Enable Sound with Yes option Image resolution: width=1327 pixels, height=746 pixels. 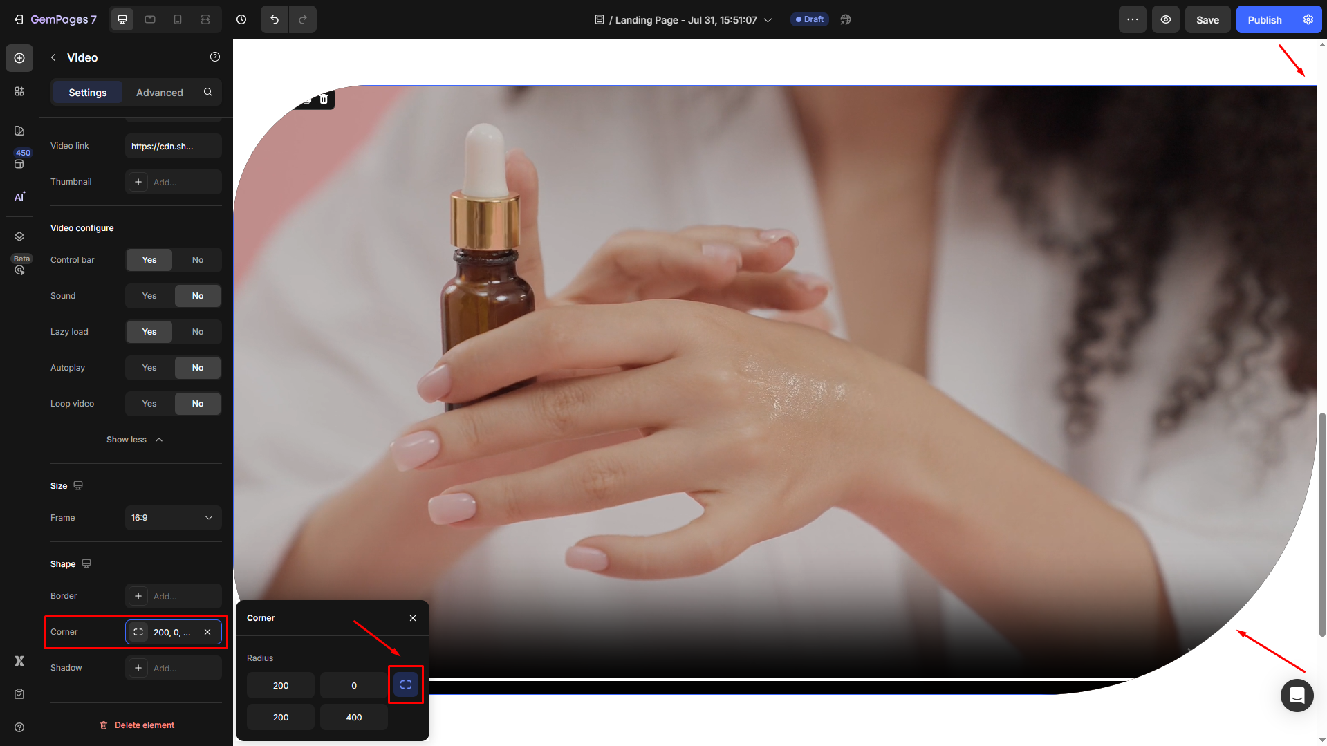pos(149,296)
